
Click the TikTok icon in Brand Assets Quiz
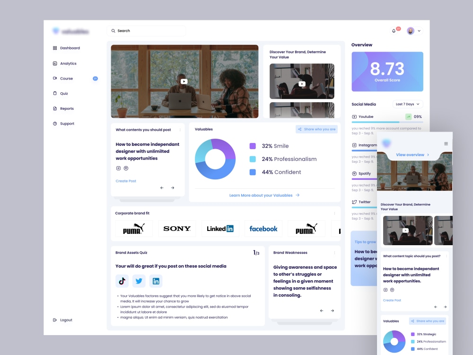122,281
